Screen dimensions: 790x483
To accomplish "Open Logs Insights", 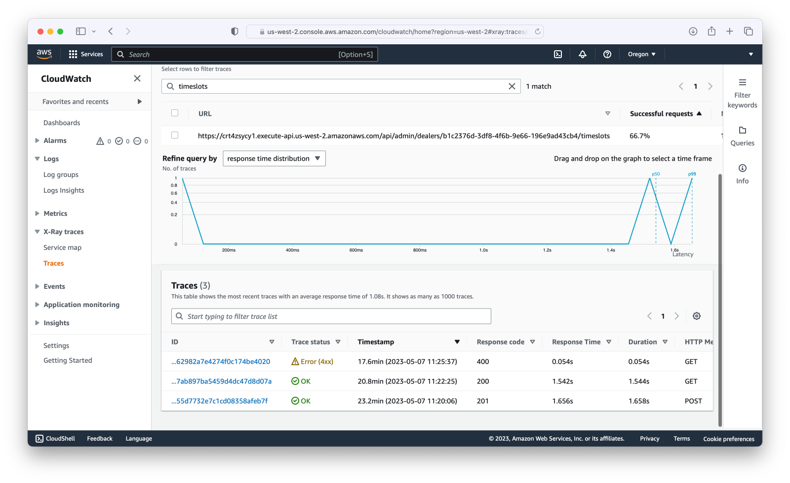I will pyautogui.click(x=64, y=190).
